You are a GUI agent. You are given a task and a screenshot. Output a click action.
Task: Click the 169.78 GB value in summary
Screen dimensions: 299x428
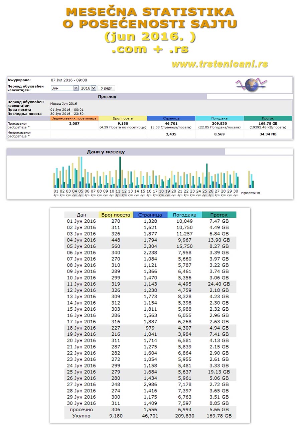click(268, 123)
